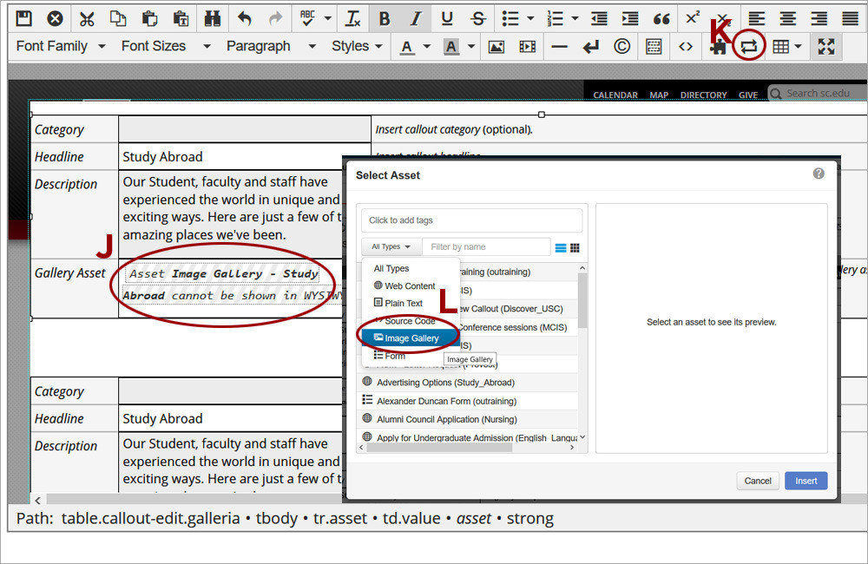
Task: Open text color picker arrow
Action: pyautogui.click(x=427, y=47)
